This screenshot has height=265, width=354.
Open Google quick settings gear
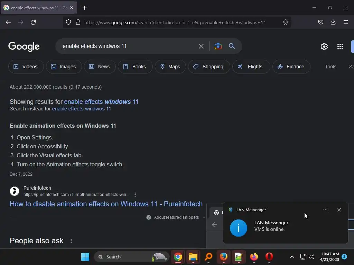tap(324, 47)
